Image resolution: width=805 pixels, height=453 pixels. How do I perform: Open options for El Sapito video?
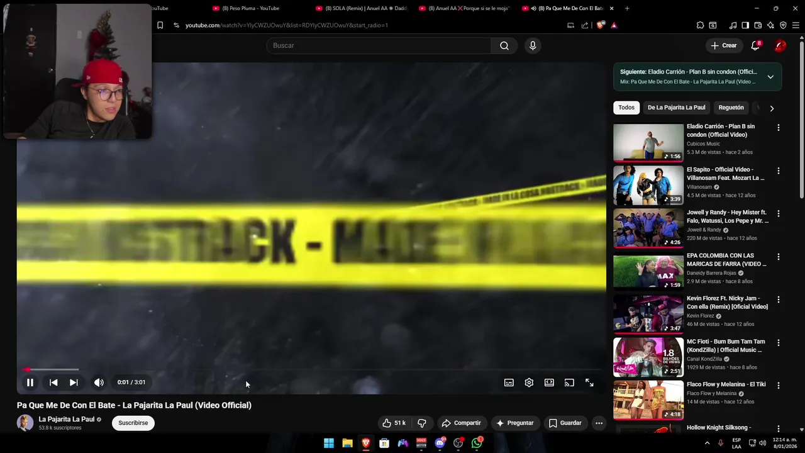click(778, 171)
